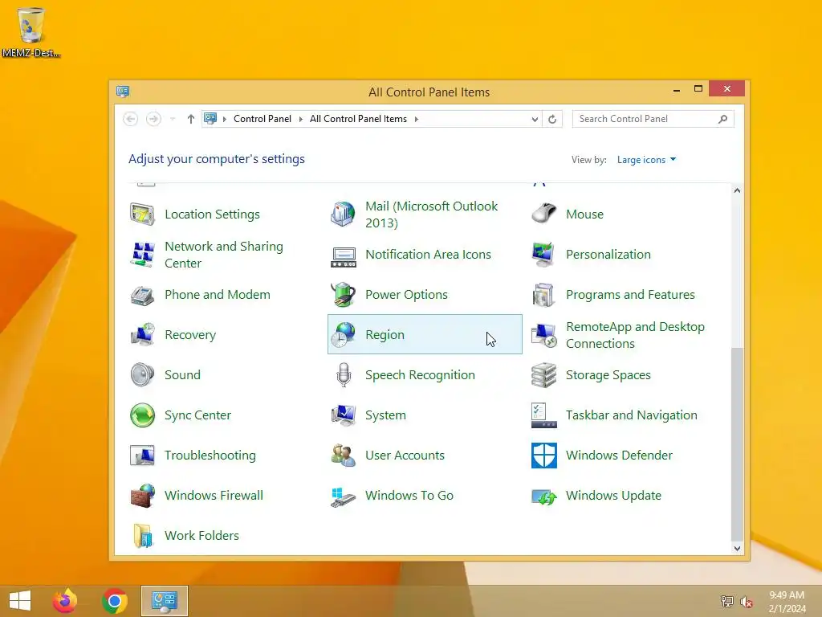
Task: Click the search magnifier icon
Action: click(x=723, y=119)
